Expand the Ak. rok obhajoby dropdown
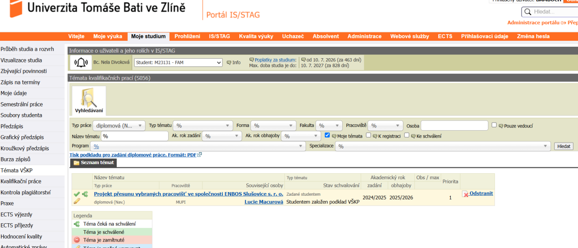This screenshot has width=578, height=248. click(x=301, y=136)
